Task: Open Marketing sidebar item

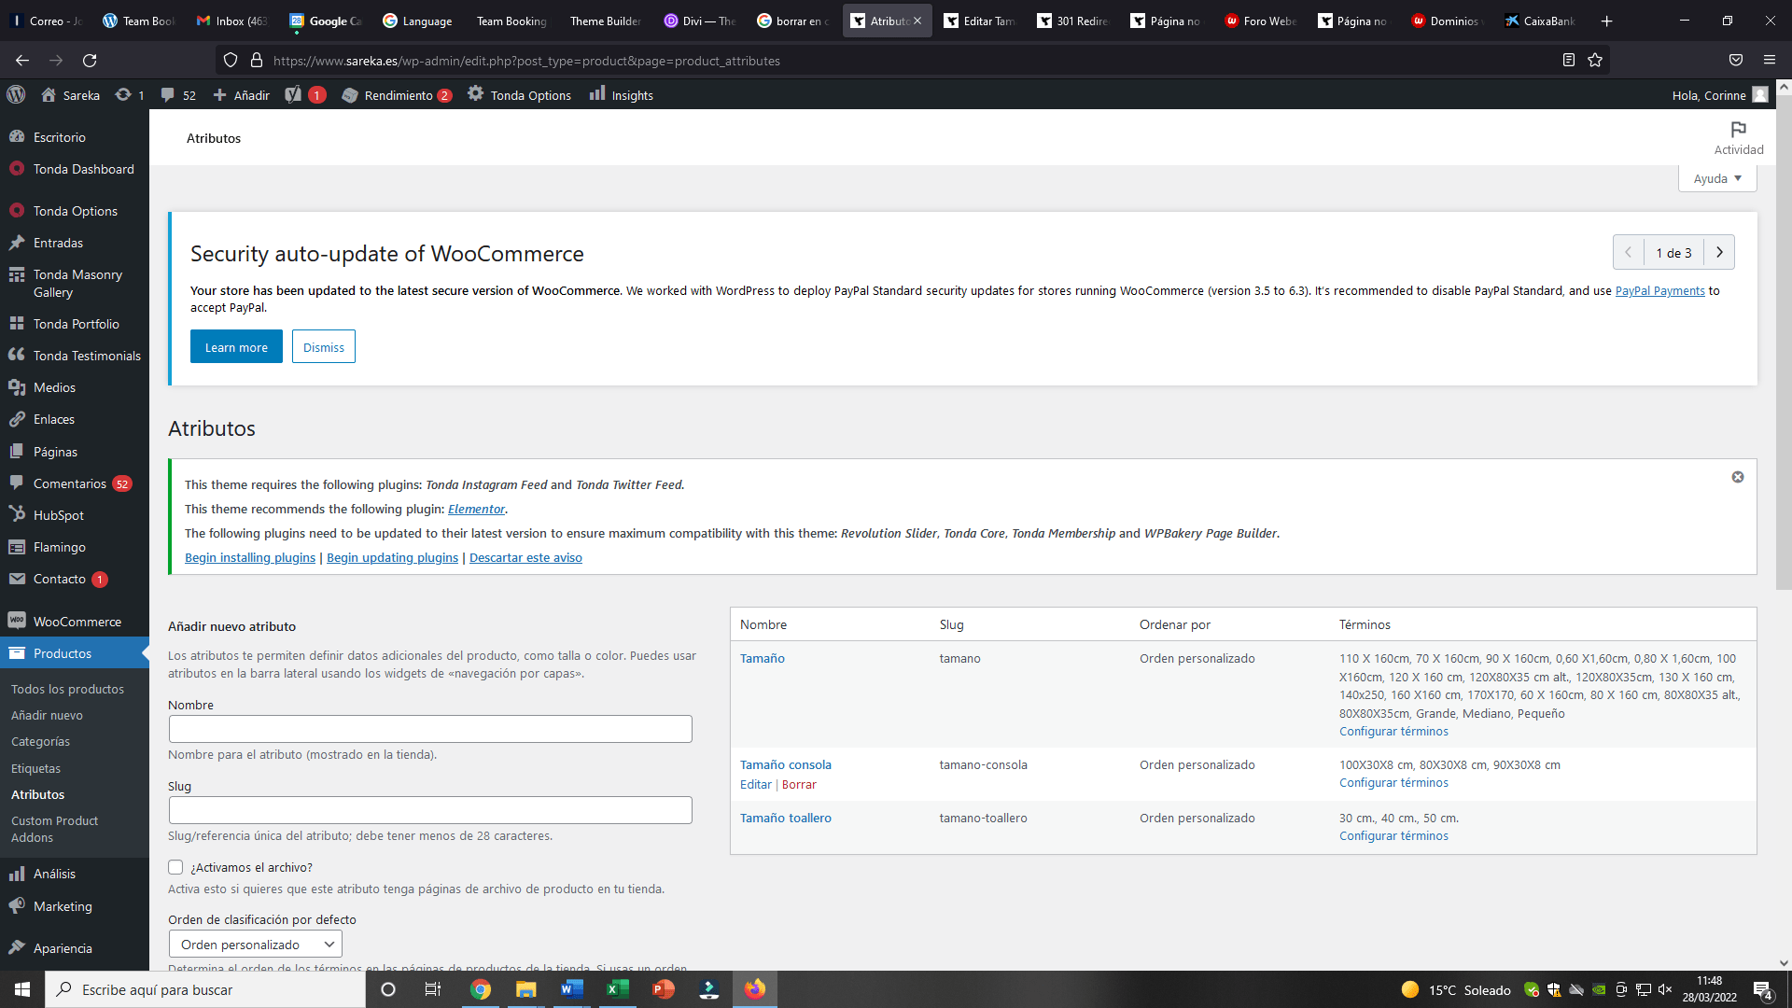Action: point(75,906)
